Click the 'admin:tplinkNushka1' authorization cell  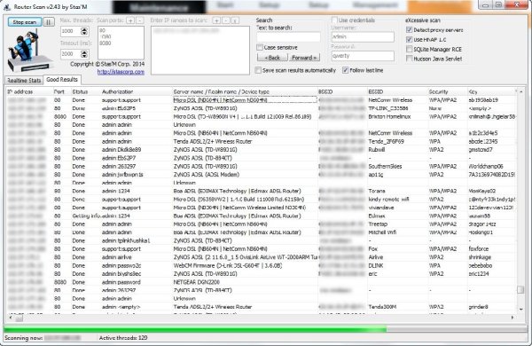click(x=126, y=240)
